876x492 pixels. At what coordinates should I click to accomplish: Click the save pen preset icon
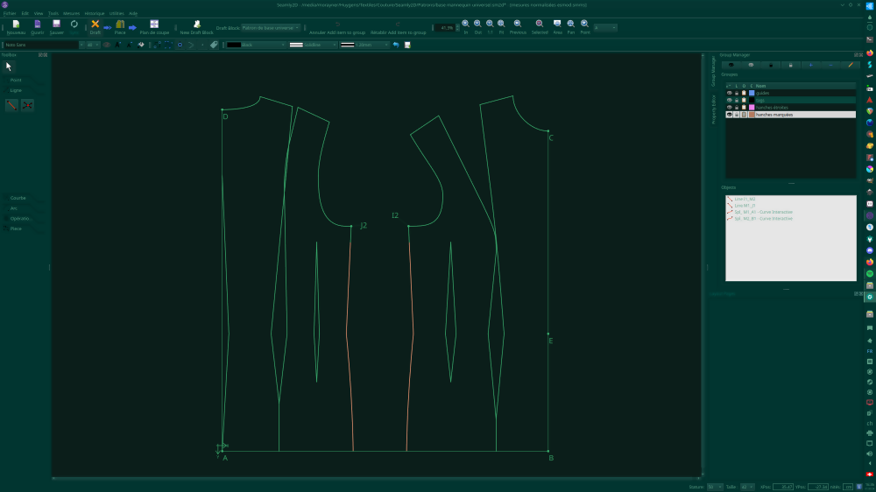407,45
